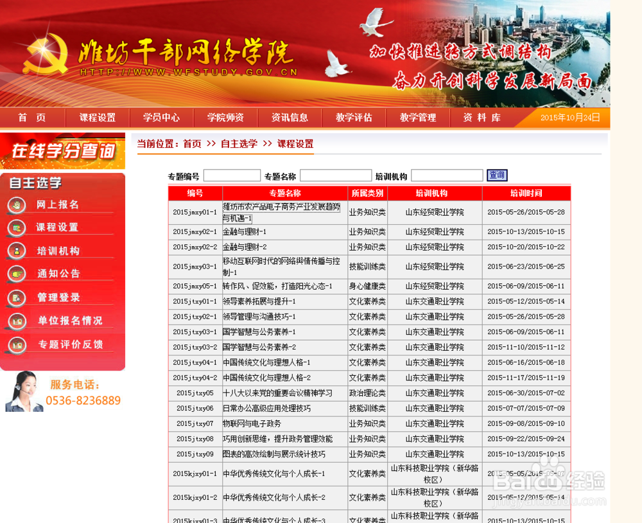Click the 查询 search button
642x523 pixels.
pyautogui.click(x=497, y=175)
